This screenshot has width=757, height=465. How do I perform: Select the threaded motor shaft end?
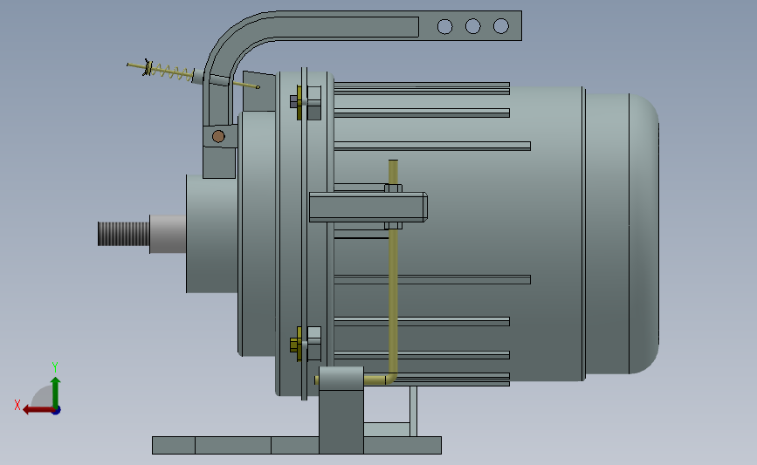(x=124, y=234)
